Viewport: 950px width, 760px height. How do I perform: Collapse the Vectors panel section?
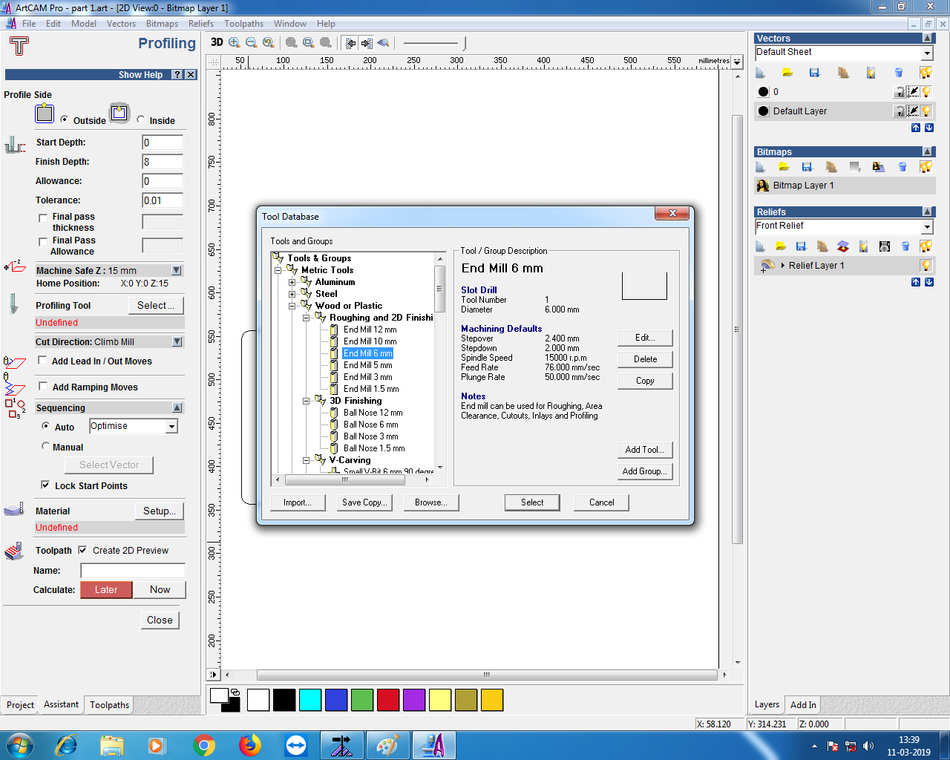click(x=927, y=38)
